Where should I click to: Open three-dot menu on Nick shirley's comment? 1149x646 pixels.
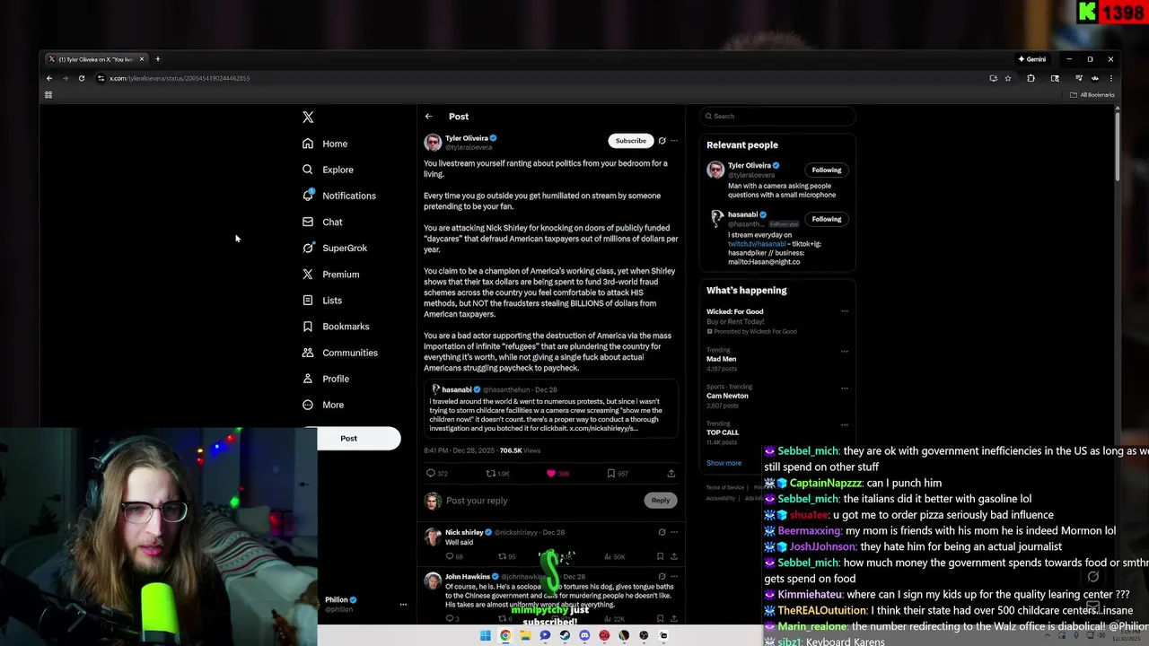[x=674, y=532]
